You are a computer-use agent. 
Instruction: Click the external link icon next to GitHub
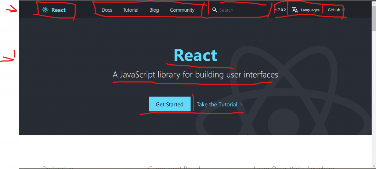coord(343,10)
